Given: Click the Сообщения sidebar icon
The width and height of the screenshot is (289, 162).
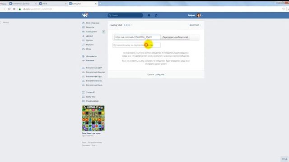Looking at the screenshot, I should (x=83, y=31).
